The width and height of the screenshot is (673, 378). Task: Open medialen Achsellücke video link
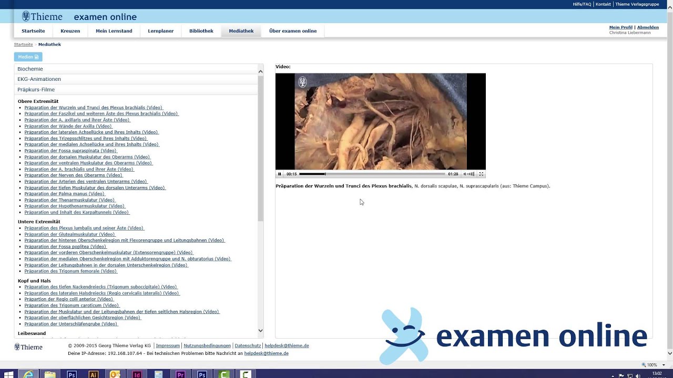91,144
